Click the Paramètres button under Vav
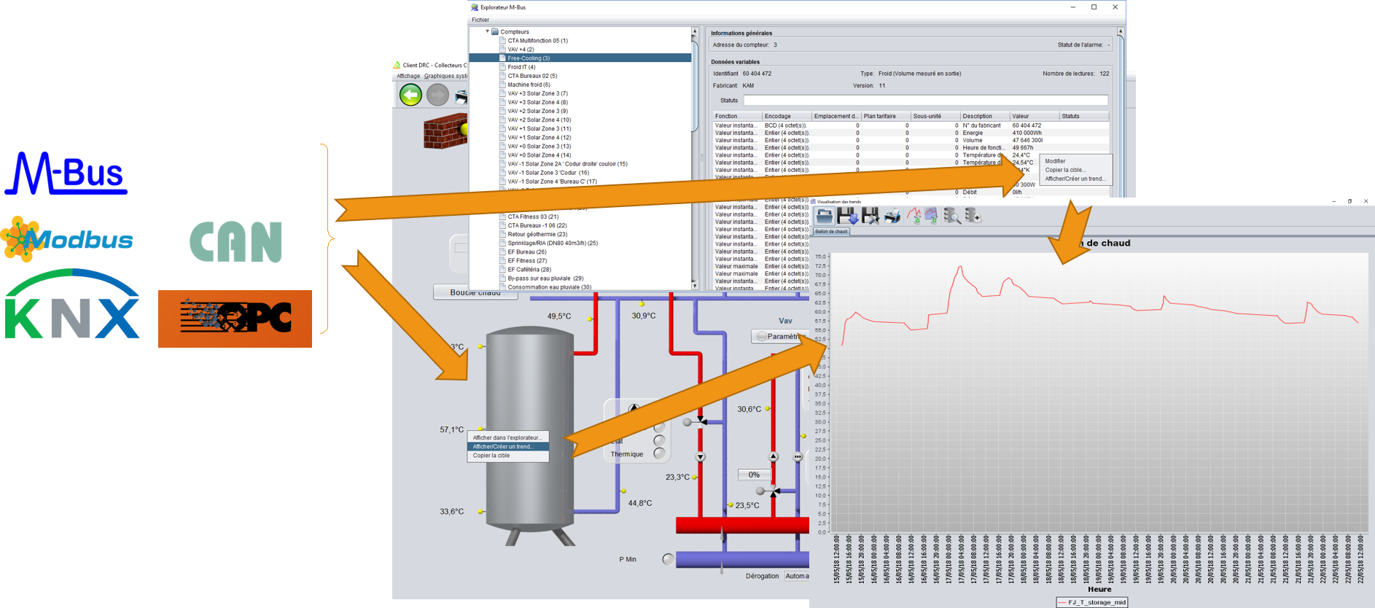Image resolution: width=1375 pixels, height=608 pixels. click(780, 336)
